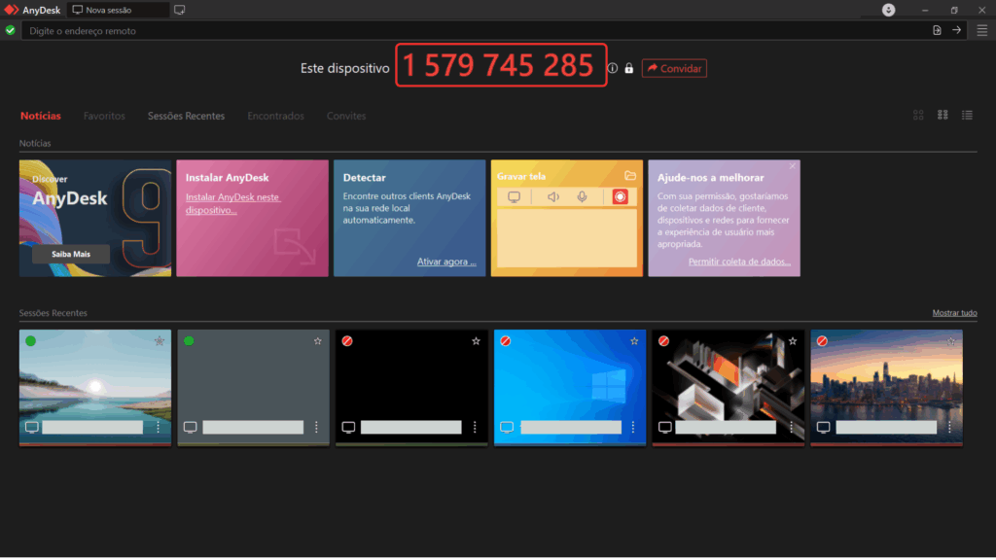Switch to small tiles grid view
Screen dimensions: 996x560
[x=943, y=115]
